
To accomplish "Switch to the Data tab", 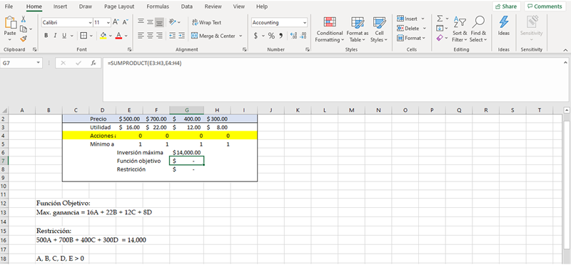I will [x=187, y=6].
